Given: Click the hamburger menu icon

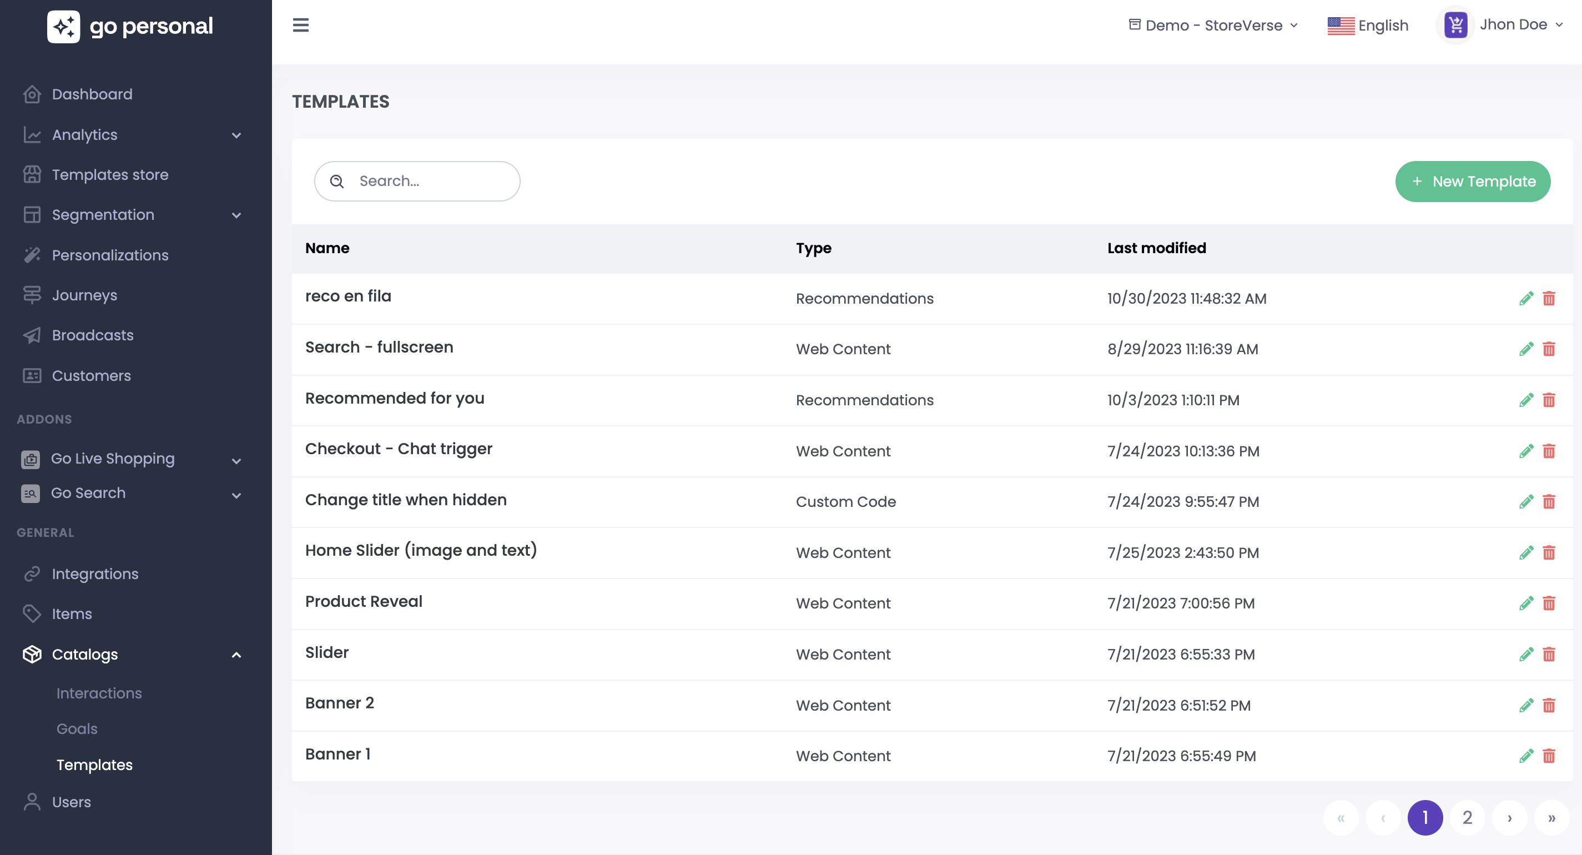Looking at the screenshot, I should click(x=300, y=25).
